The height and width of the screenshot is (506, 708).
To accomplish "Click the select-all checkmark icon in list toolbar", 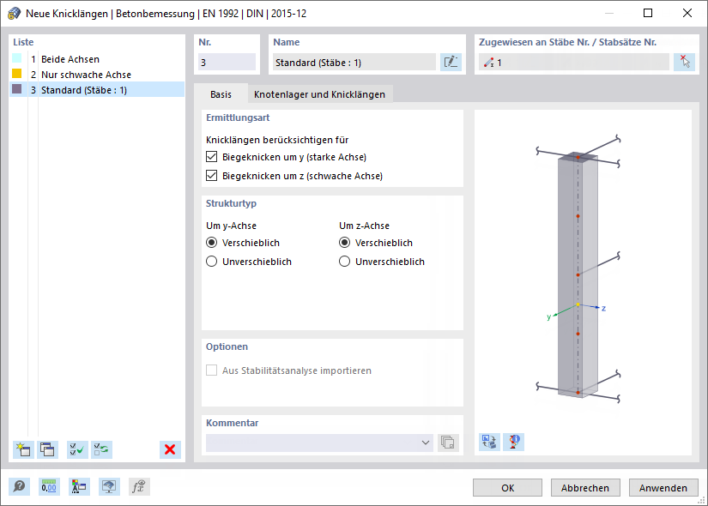I will click(77, 449).
